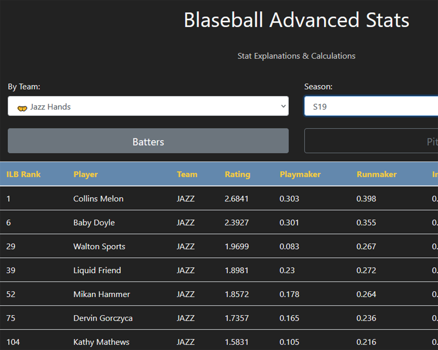Open Stat Explanations & Calculations link
Viewport: 438px width, 350px height.
tap(296, 56)
